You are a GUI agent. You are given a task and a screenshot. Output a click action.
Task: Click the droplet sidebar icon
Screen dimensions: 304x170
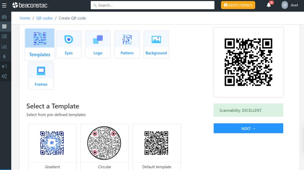(4, 56)
